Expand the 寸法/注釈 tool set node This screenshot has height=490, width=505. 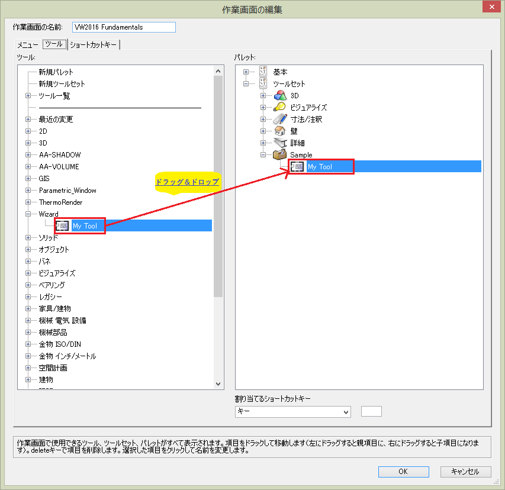(x=263, y=119)
